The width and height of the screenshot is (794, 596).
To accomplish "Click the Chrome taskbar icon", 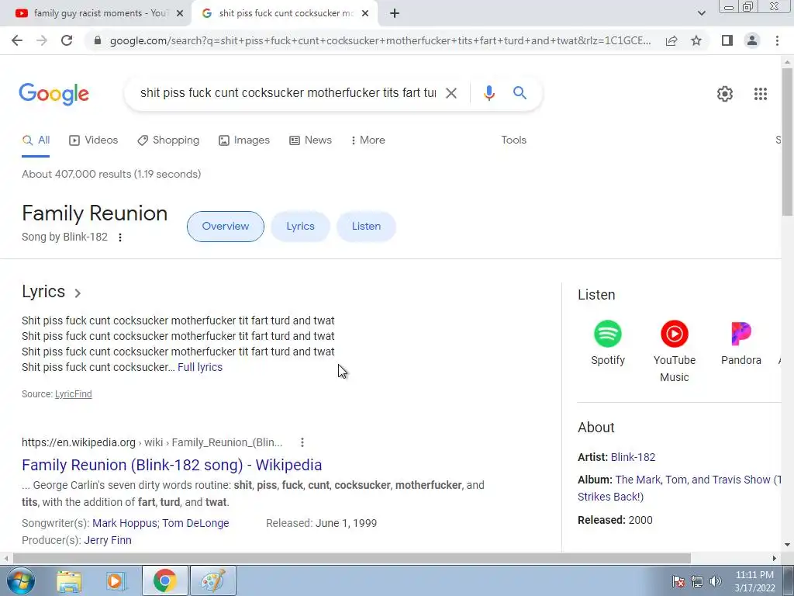I will point(164,581).
